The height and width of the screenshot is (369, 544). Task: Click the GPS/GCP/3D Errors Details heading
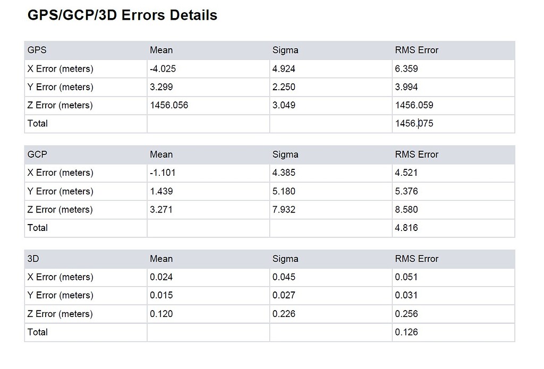pyautogui.click(x=122, y=15)
